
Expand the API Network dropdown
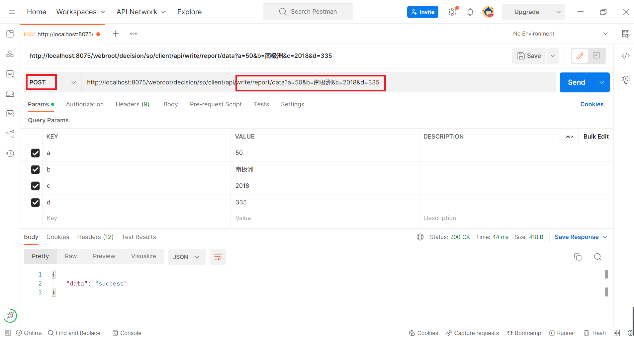pyautogui.click(x=141, y=12)
